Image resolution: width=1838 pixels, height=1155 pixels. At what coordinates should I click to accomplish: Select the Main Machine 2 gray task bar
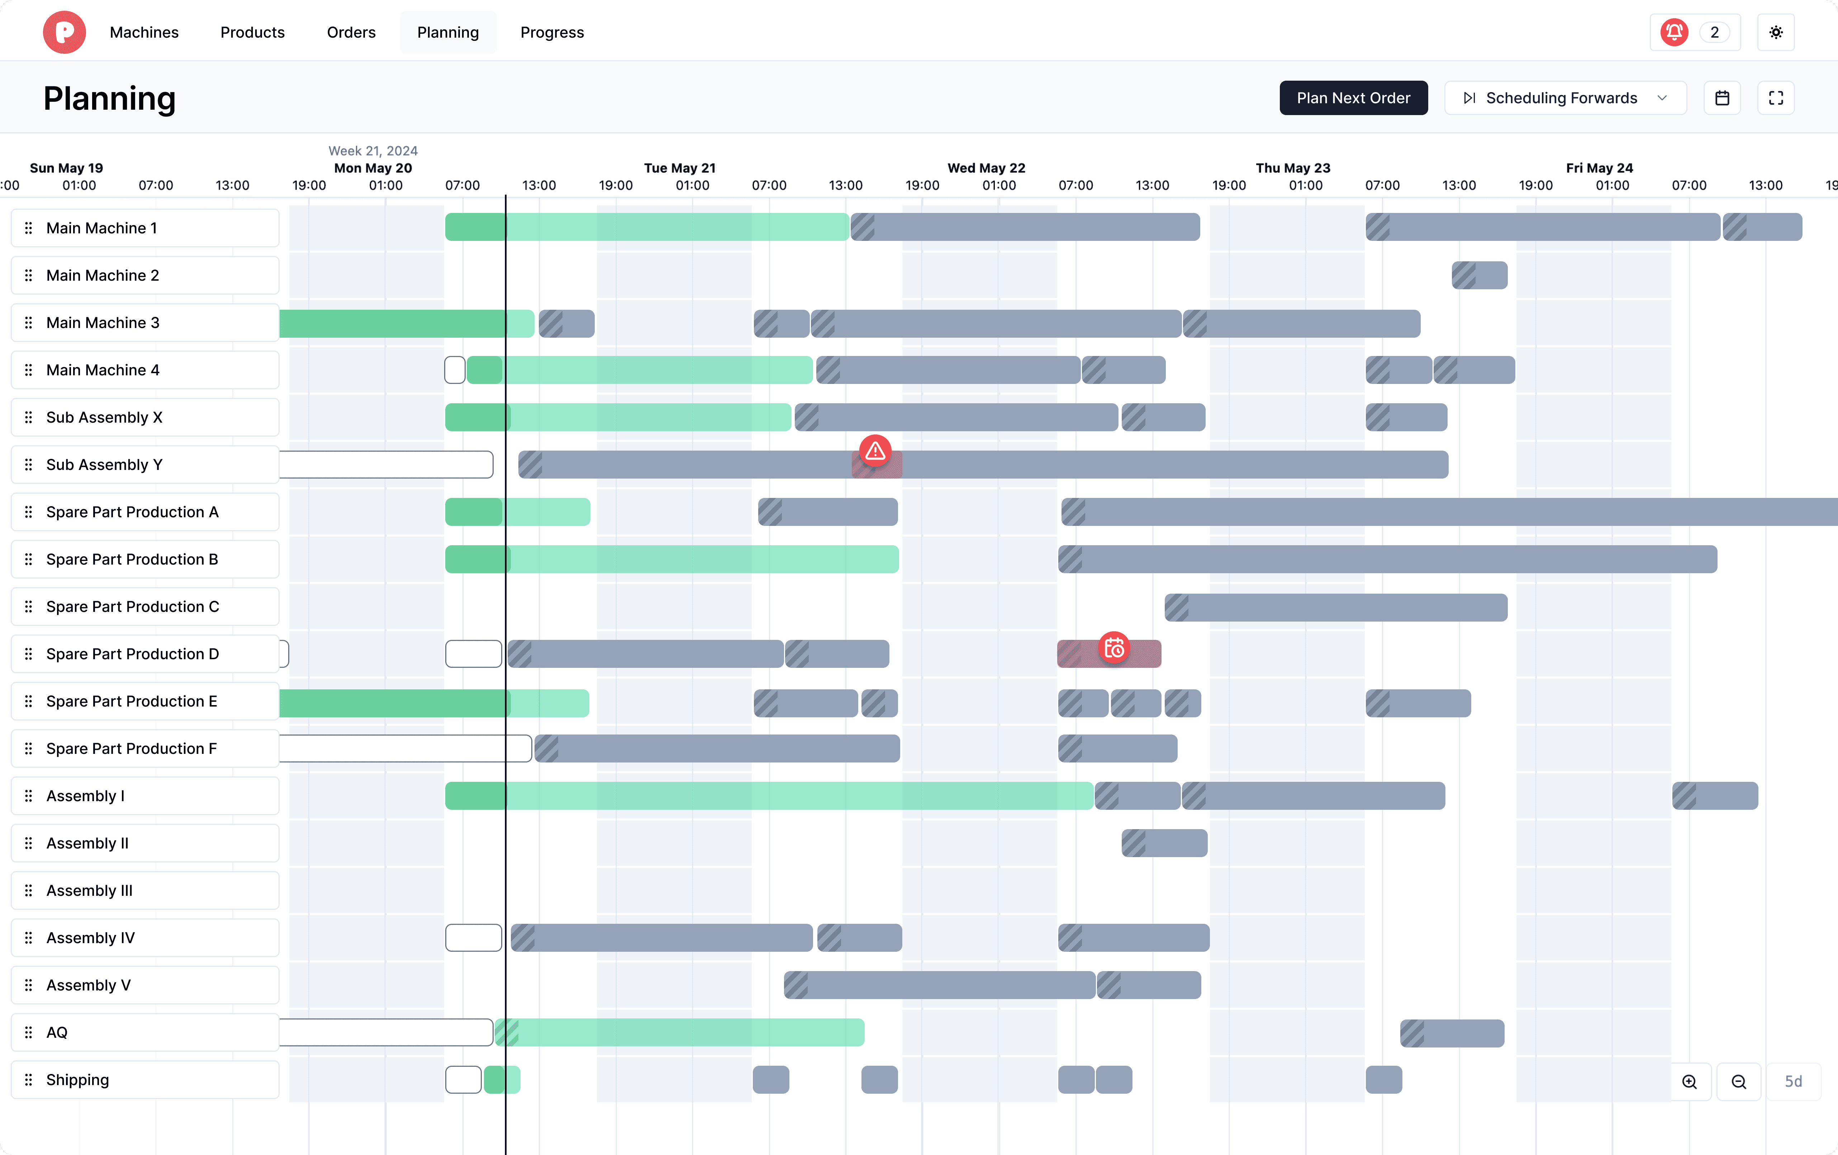coord(1479,275)
